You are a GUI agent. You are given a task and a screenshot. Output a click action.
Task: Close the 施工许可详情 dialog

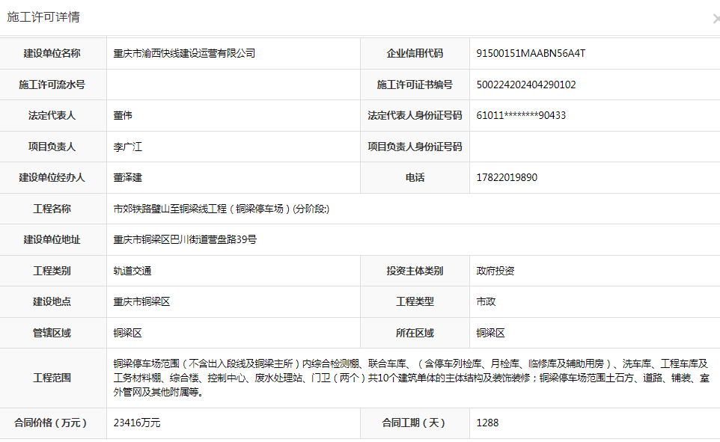click(x=716, y=19)
